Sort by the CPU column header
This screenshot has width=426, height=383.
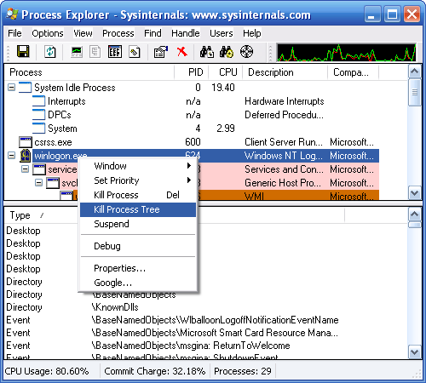[226, 72]
